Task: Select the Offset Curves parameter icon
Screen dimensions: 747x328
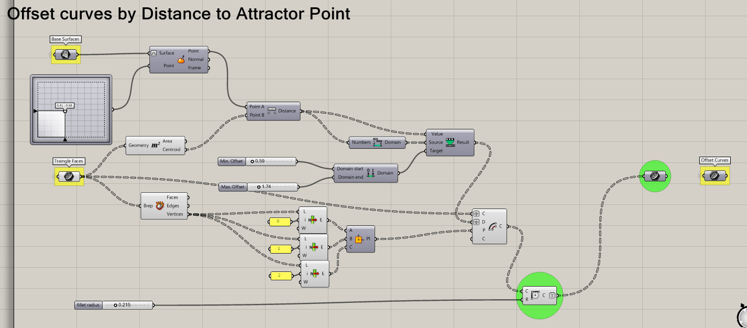Action: tap(714, 176)
